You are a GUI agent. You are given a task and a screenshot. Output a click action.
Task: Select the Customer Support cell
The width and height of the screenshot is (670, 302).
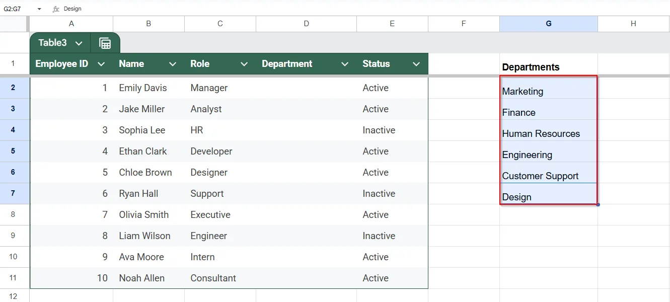tap(549, 173)
